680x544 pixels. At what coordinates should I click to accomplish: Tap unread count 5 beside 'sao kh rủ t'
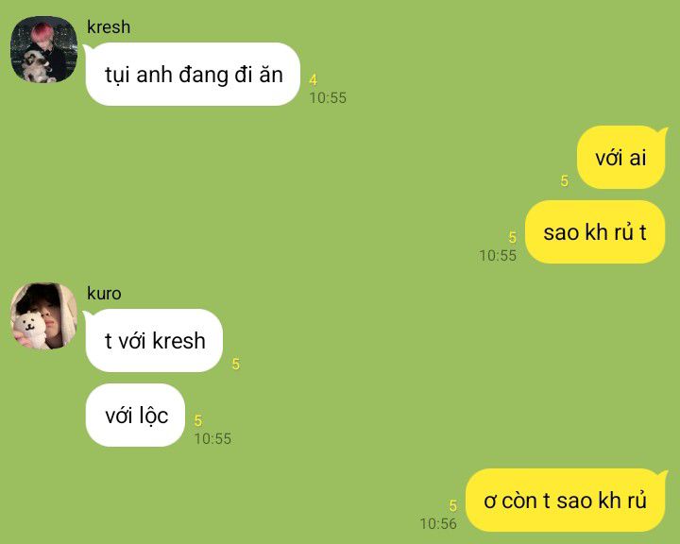point(513,237)
